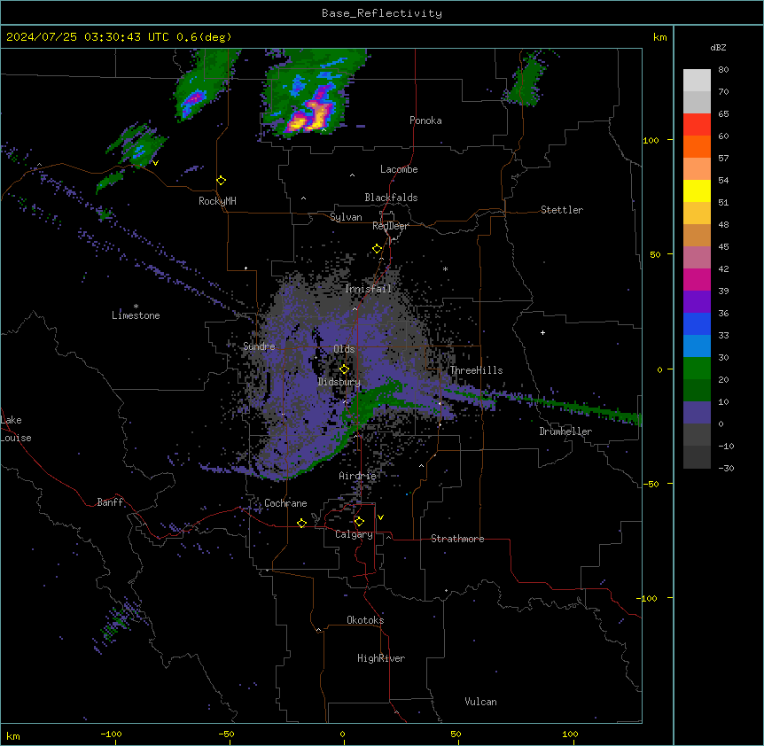Click the km unit label at top right
Viewport: 764px width, 746px height.
click(x=659, y=37)
